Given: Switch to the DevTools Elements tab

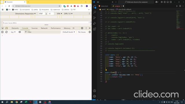Looking at the screenshot, I should click(15, 28).
